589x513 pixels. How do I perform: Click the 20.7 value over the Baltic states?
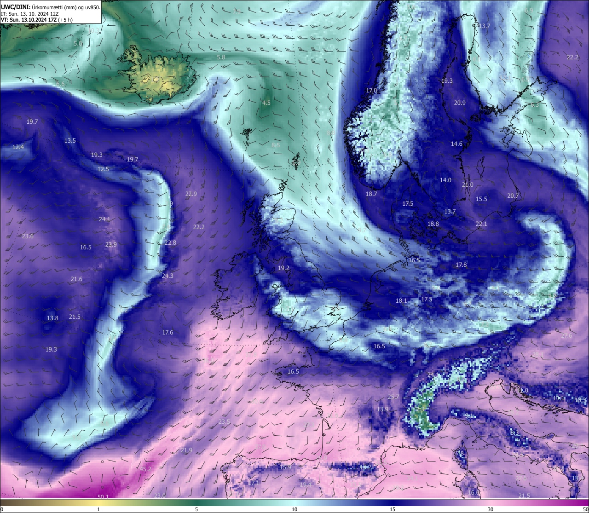click(513, 196)
